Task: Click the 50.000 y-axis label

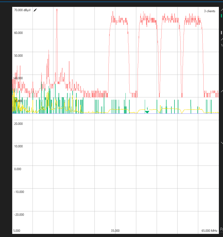Action: click(19, 56)
